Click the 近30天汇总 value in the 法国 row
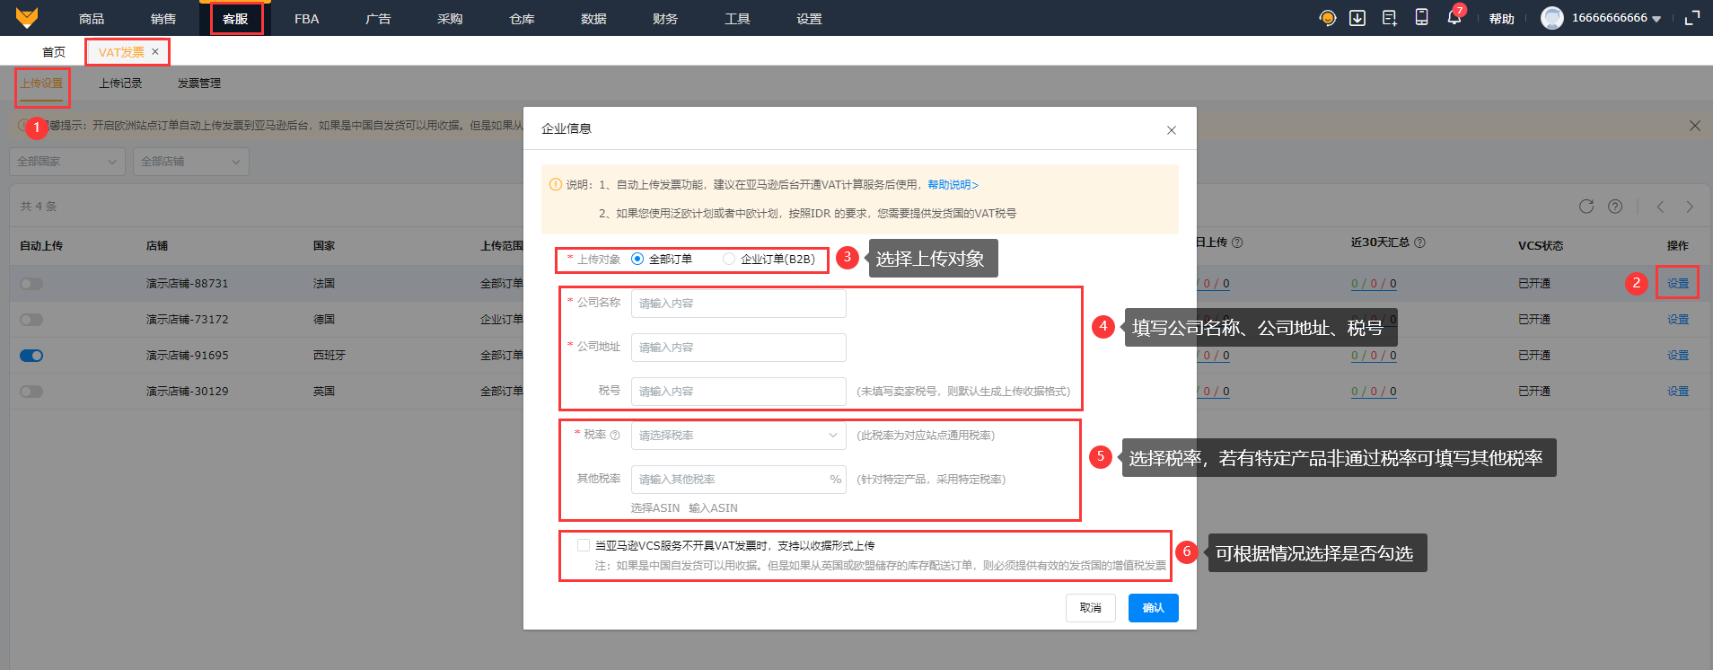1713x670 pixels. [1374, 284]
